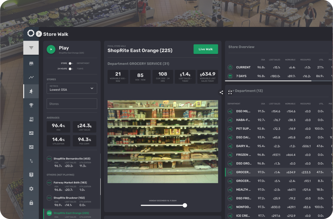The height and width of the screenshot is (219, 333).
Task: Open the settings gear icon
Action: click(x=31, y=189)
